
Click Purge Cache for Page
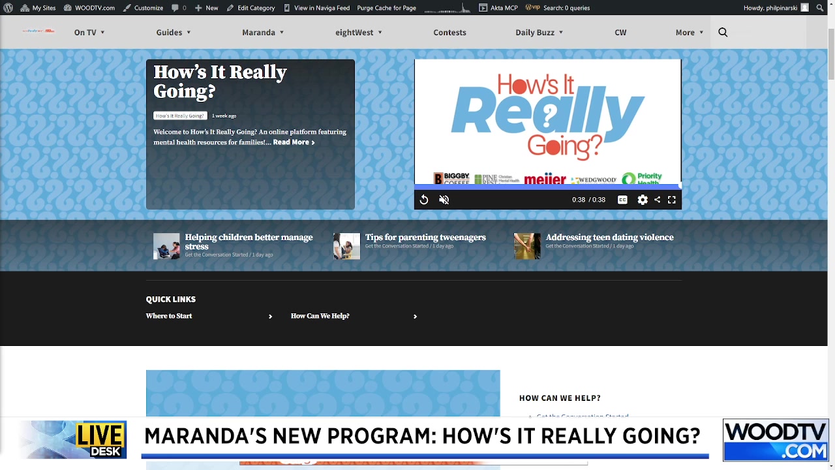click(x=386, y=8)
